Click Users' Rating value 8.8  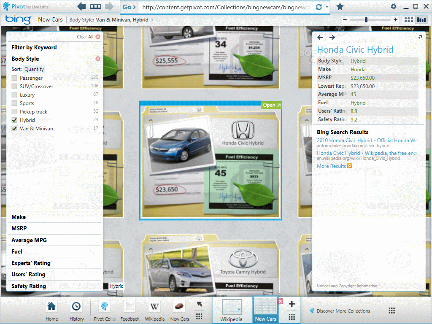pyautogui.click(x=354, y=111)
